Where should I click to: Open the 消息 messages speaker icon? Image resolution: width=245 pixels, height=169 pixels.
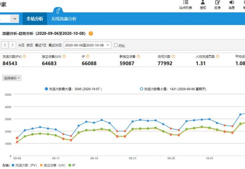tap(232, 2)
